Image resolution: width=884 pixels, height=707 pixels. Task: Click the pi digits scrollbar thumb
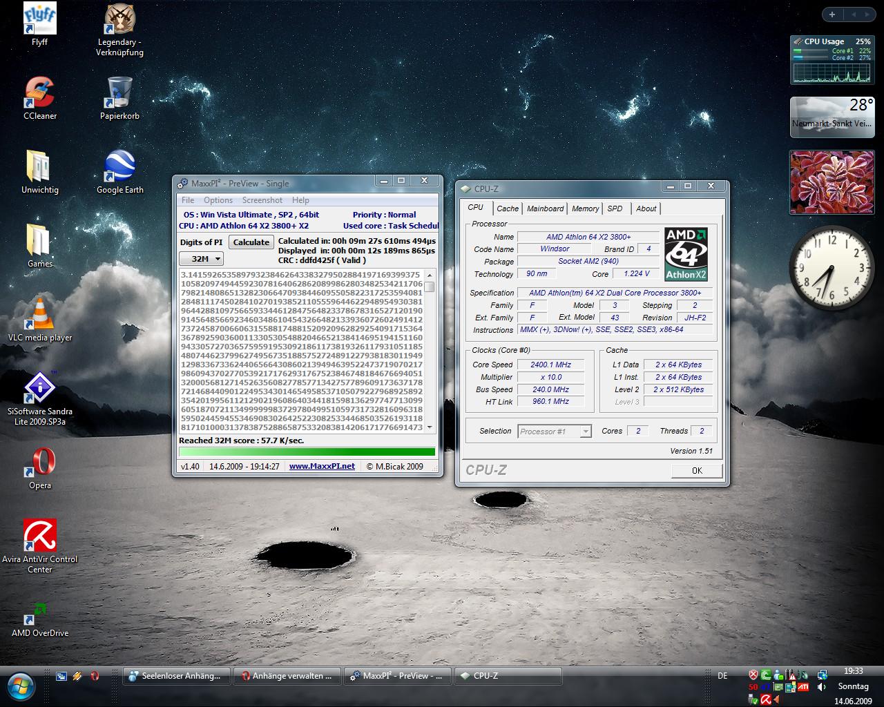(430, 287)
